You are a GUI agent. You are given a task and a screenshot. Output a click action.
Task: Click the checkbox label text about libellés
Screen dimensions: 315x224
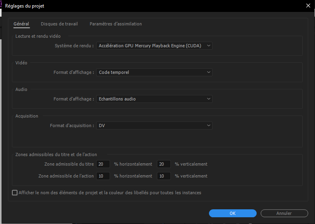(x=110, y=193)
